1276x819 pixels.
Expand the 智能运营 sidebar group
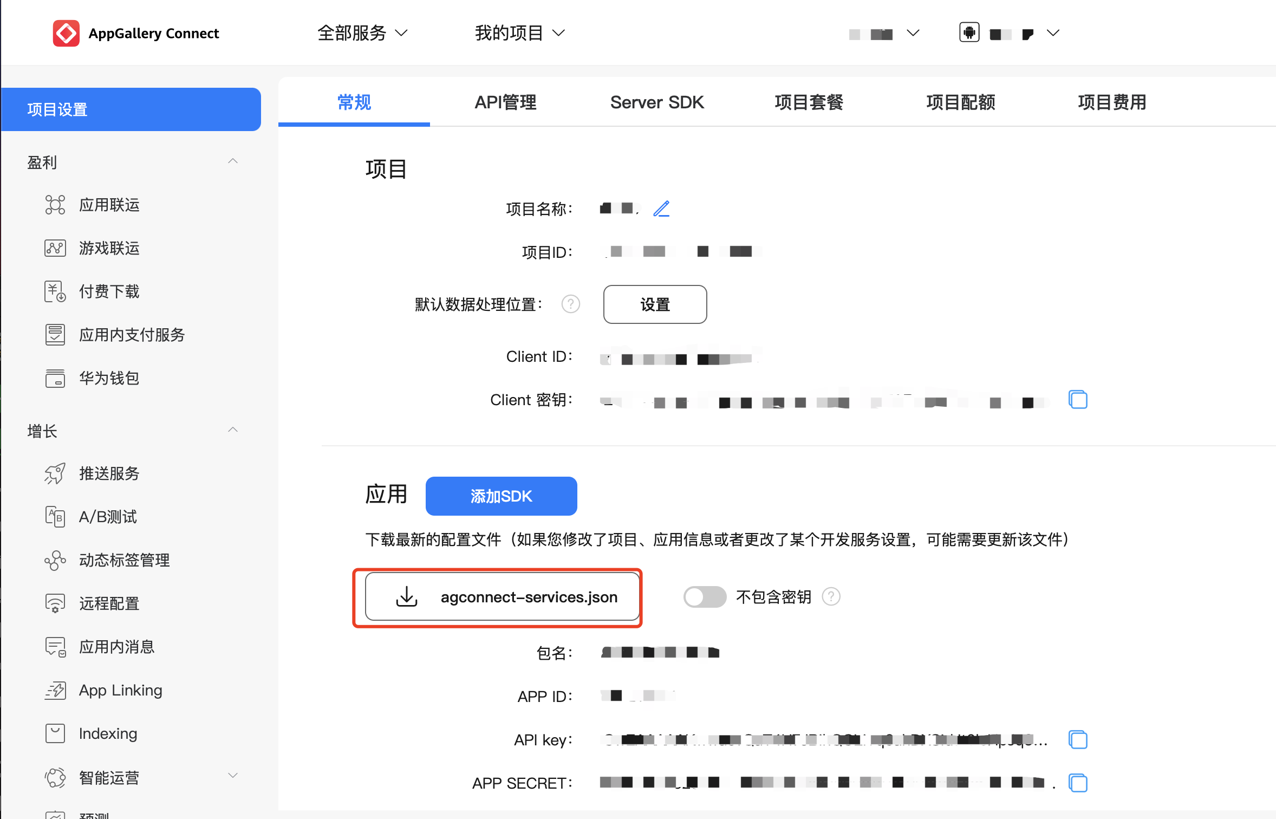click(233, 776)
